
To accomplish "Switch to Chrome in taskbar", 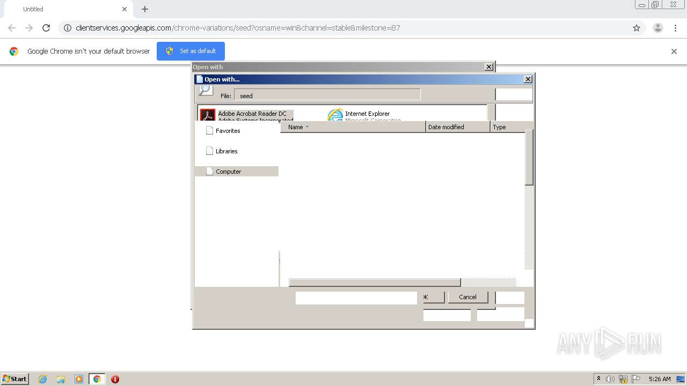I will [x=97, y=379].
